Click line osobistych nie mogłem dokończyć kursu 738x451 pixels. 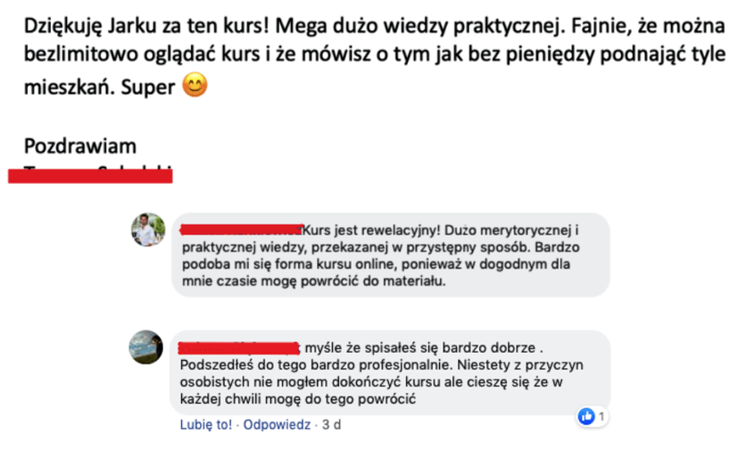point(371,382)
